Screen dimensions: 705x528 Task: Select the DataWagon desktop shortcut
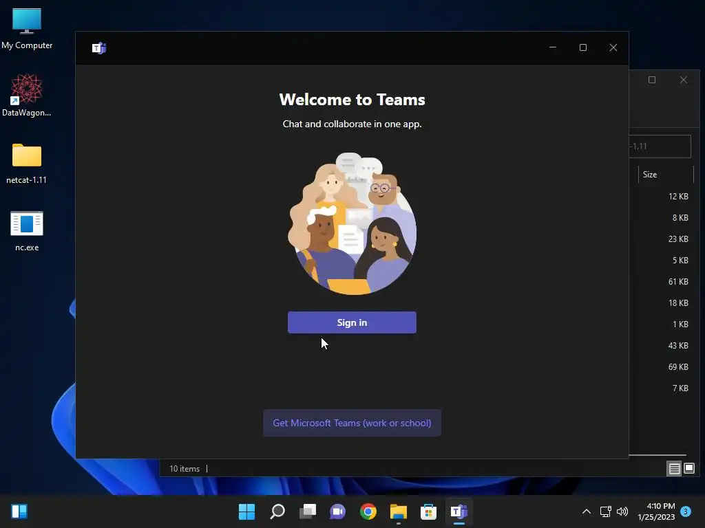27,95
